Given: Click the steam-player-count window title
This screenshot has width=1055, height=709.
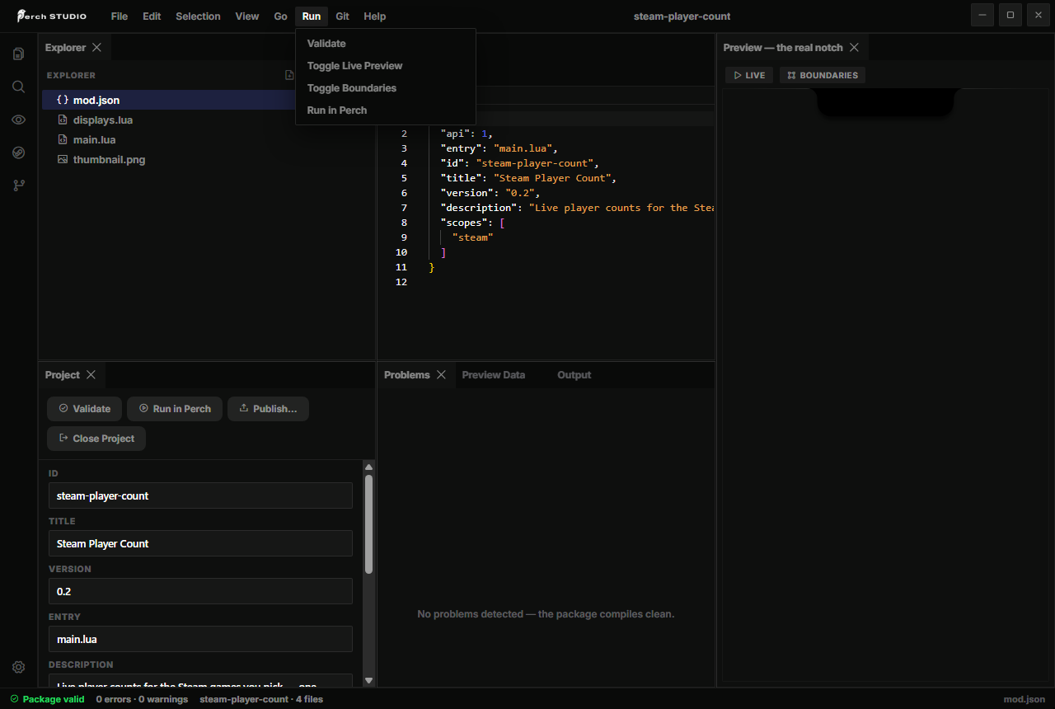Looking at the screenshot, I should coord(682,16).
